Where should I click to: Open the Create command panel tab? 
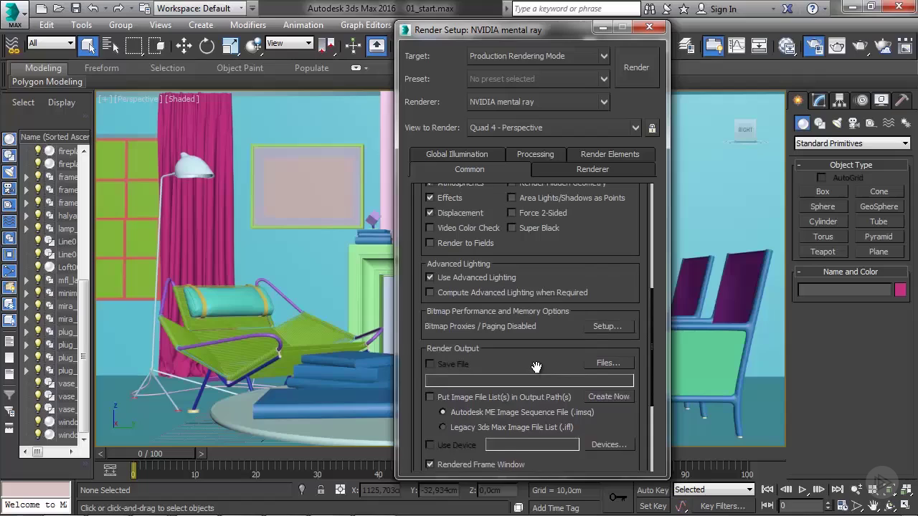pos(798,100)
